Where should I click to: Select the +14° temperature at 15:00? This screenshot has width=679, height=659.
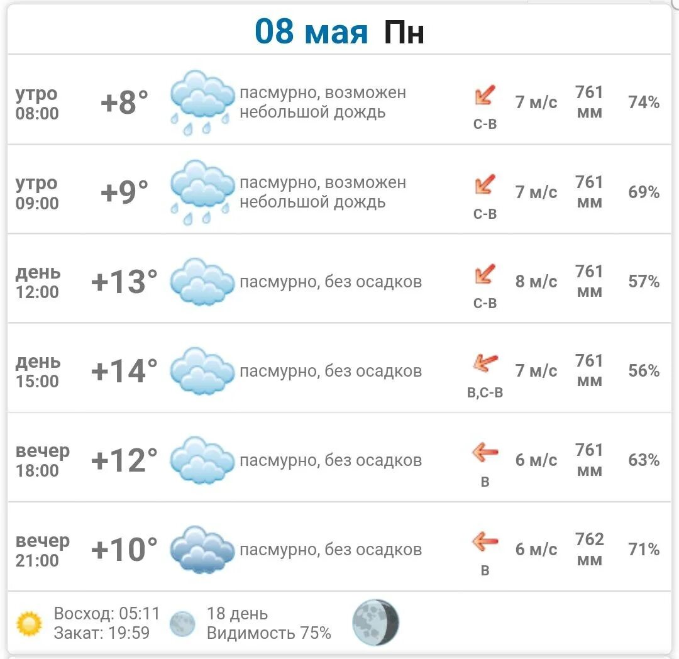[x=124, y=371]
